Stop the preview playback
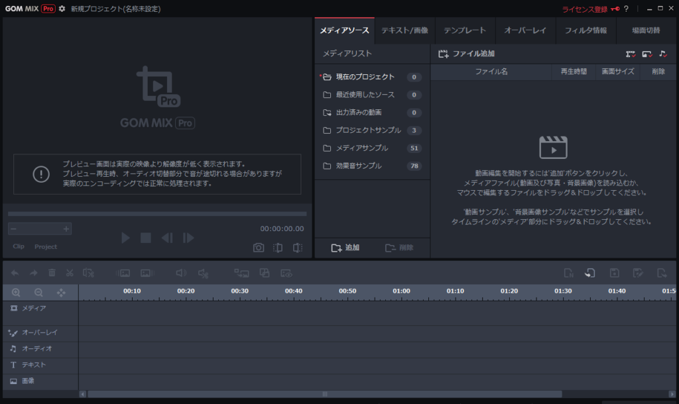This screenshot has width=679, height=404. pos(145,238)
